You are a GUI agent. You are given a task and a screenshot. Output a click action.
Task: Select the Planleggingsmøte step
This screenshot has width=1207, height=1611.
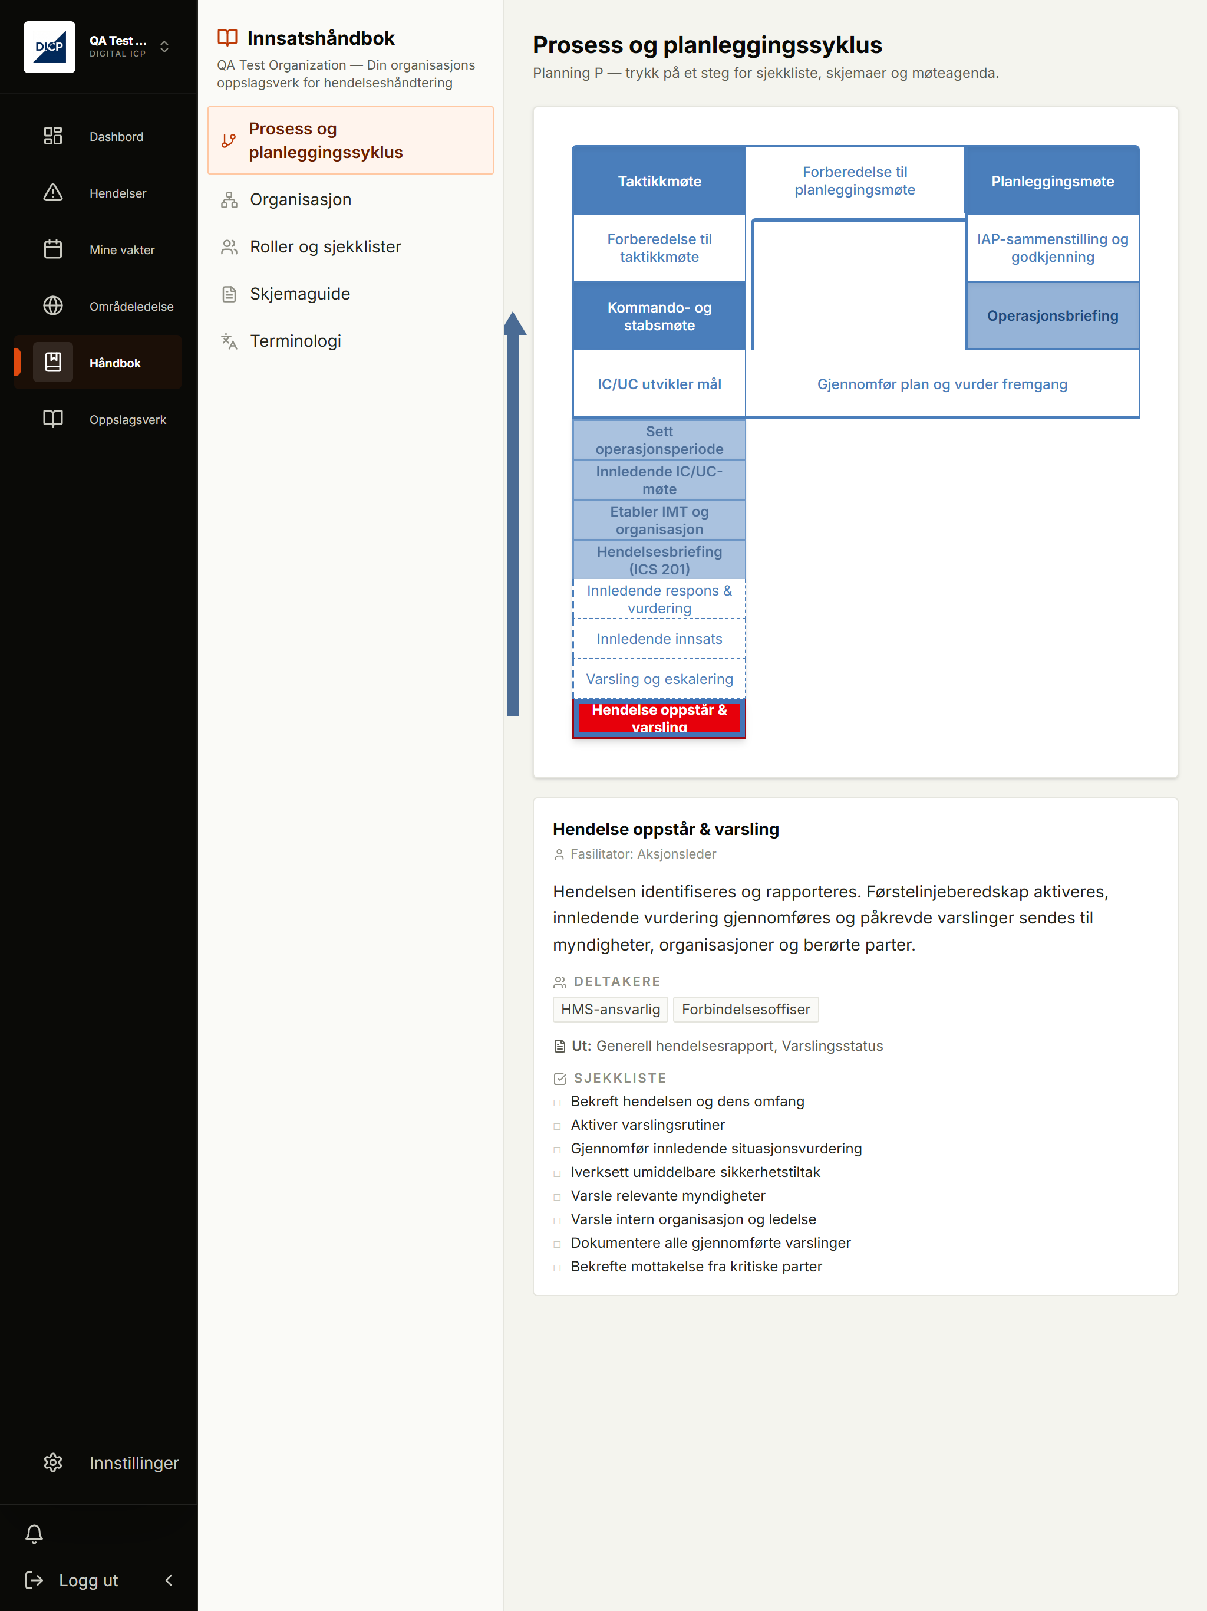[1052, 180]
